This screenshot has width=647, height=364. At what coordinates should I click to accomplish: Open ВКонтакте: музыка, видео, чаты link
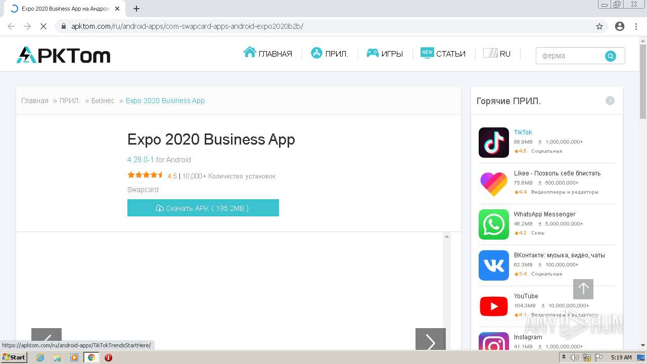(559, 255)
